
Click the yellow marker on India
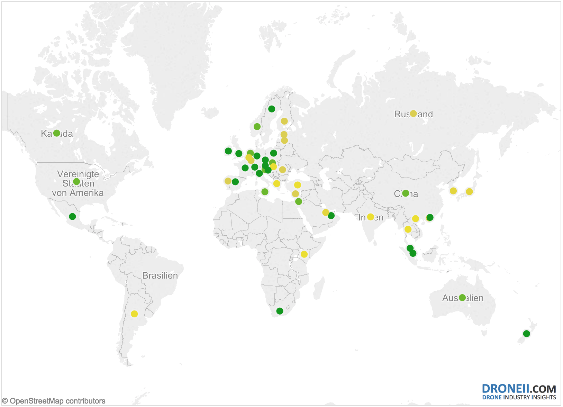click(371, 217)
